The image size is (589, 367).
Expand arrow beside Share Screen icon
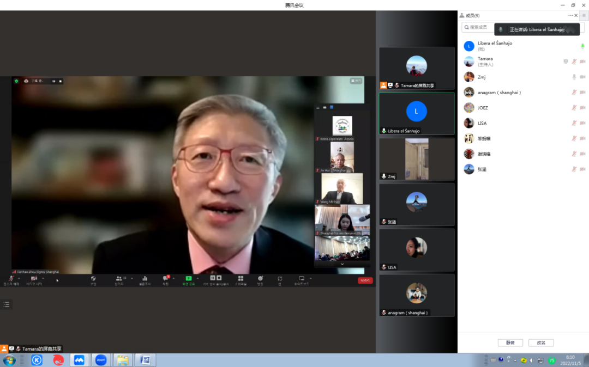tap(197, 278)
